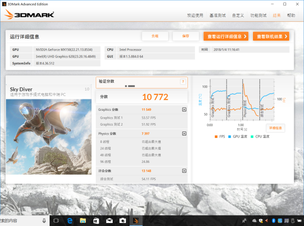Toggle the GPU 温度 legend swatch

click(x=230, y=136)
